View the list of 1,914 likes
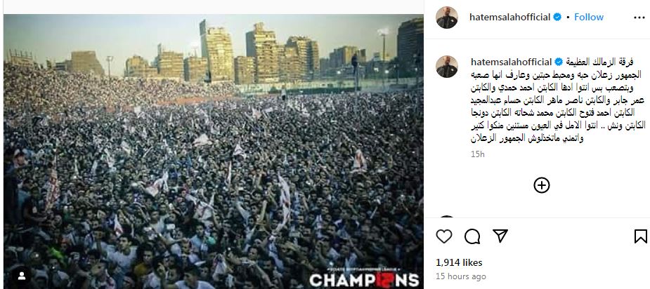The height and width of the screenshot is (289, 650). coord(459,262)
